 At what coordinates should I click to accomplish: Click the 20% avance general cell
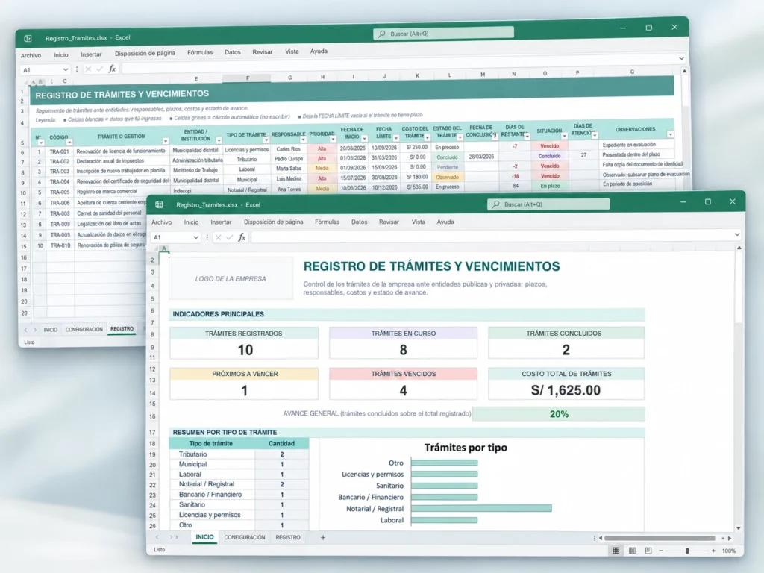point(559,414)
